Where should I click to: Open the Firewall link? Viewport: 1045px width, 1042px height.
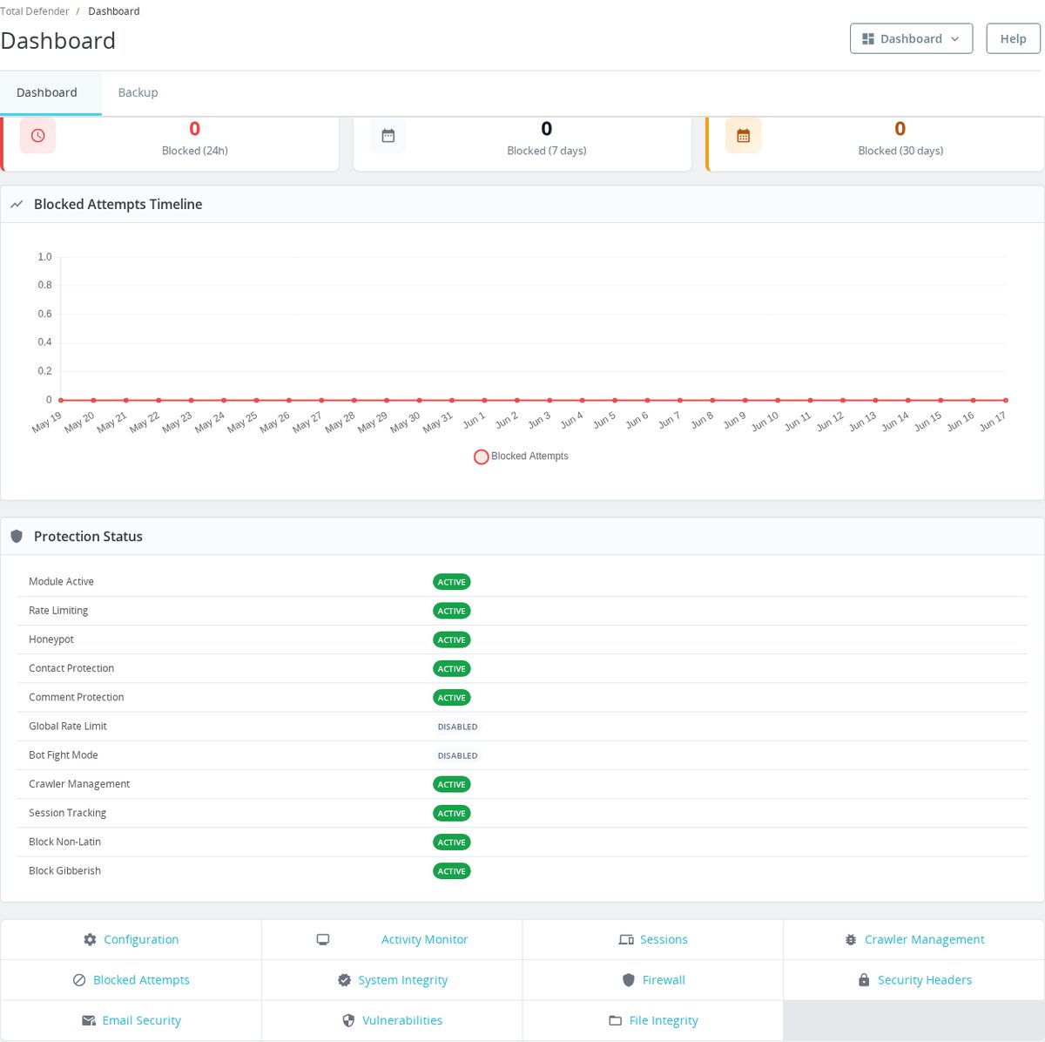coord(664,980)
